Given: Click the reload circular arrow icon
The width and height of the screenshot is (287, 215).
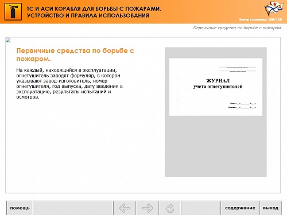Looking at the screenshot, I should 170,208.
